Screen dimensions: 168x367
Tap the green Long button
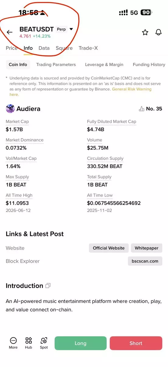pyautogui.click(x=81, y=343)
